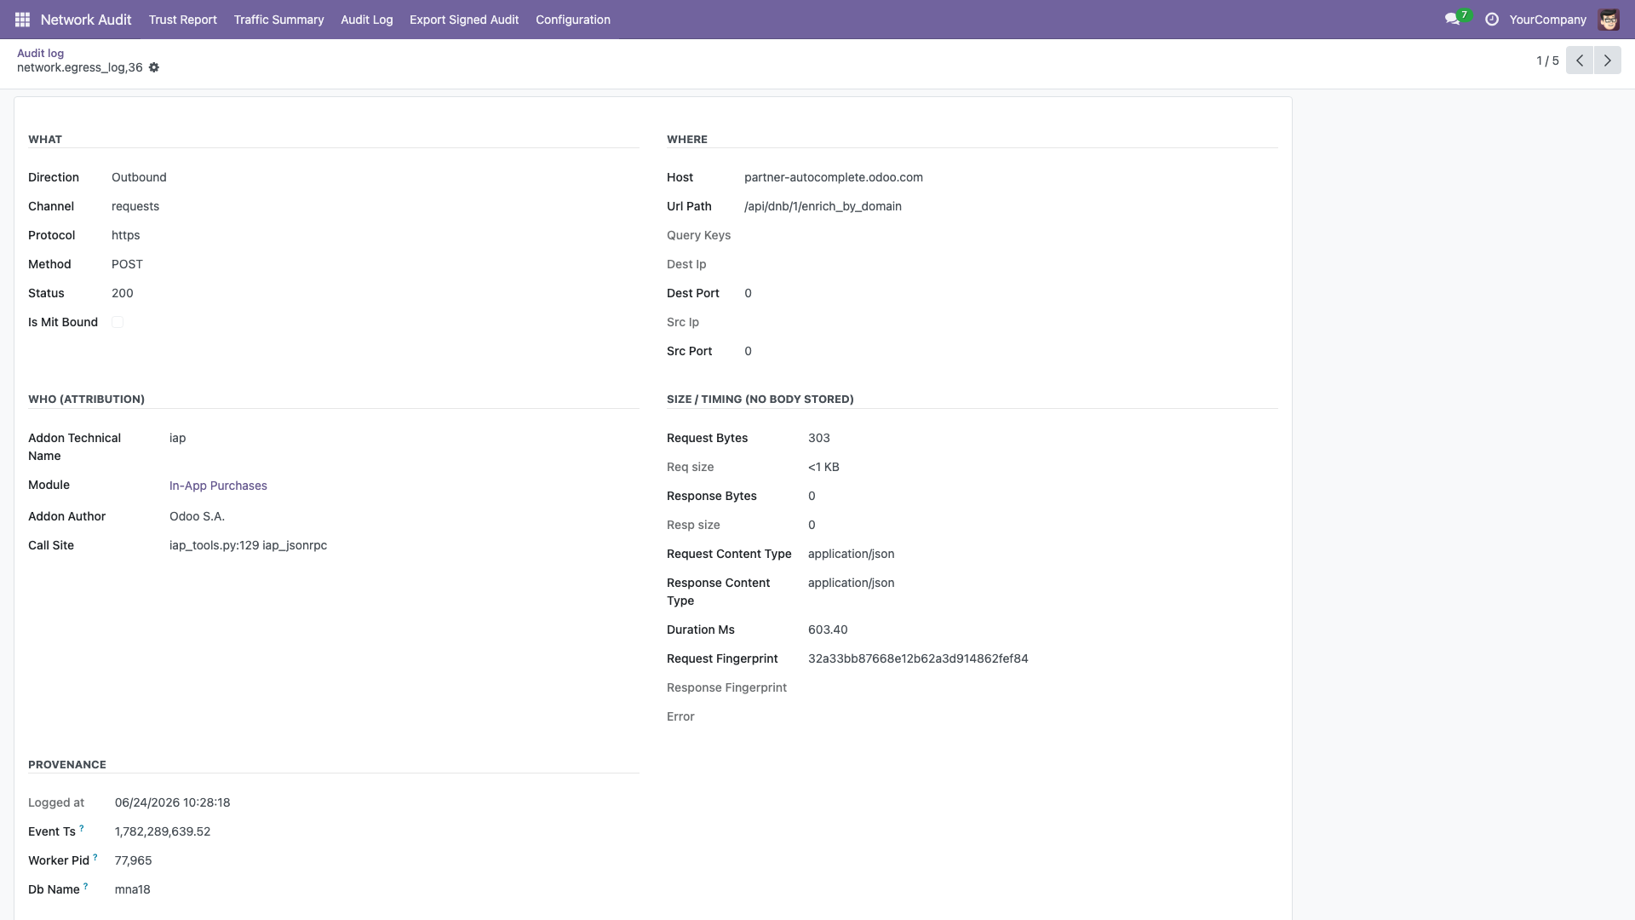
Task: Open the Traffic Summary menu
Action: coord(279,20)
